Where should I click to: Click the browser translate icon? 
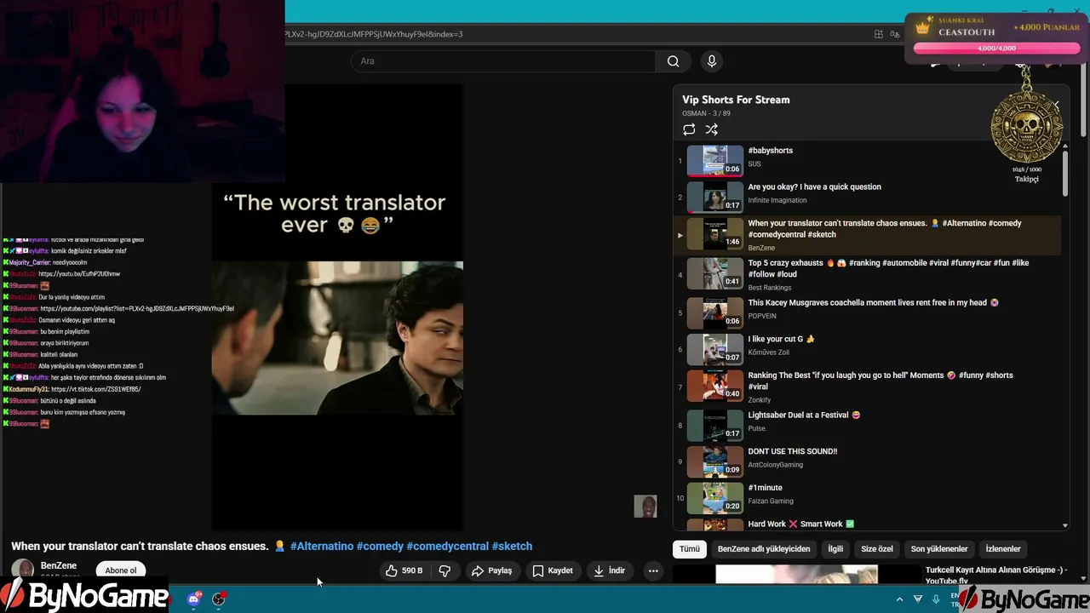tap(894, 34)
